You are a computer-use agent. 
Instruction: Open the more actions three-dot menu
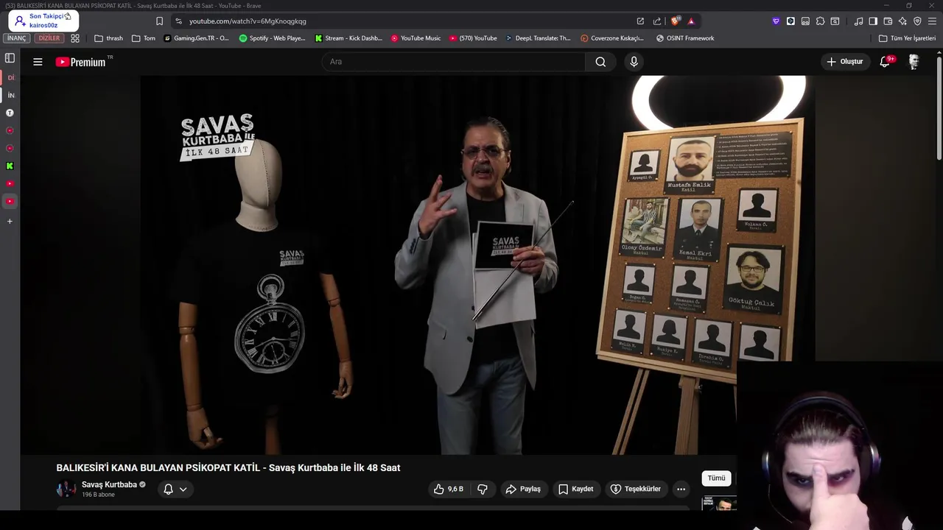(x=681, y=489)
